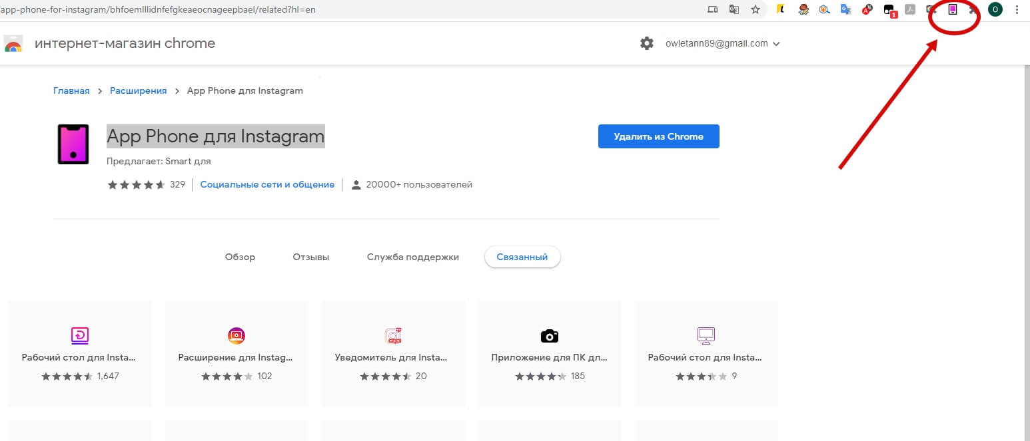Click the red Adblock extension icon
The width and height of the screenshot is (1030, 441).
[867, 9]
